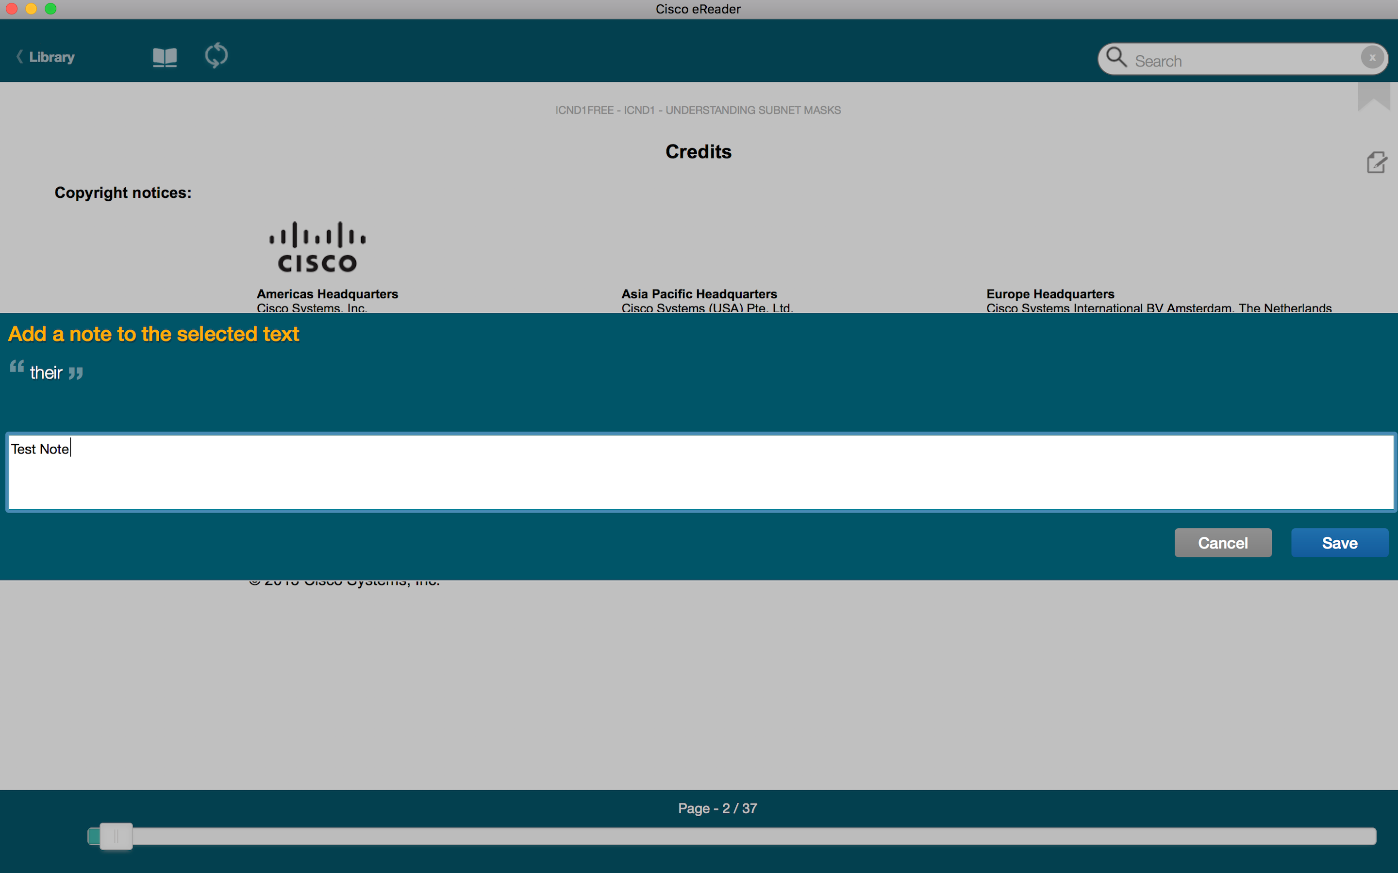Cancel adding the note

[x=1222, y=543]
